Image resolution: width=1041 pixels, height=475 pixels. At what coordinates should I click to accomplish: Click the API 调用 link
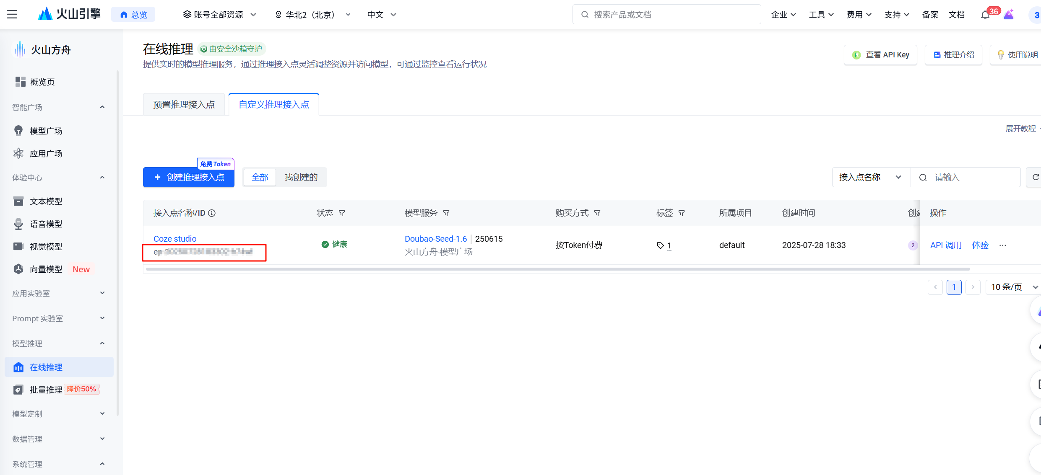pos(946,245)
